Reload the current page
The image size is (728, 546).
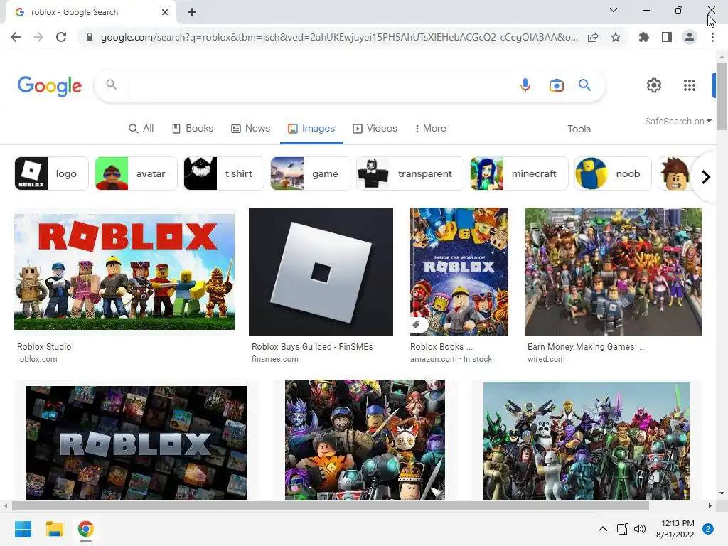(x=61, y=37)
